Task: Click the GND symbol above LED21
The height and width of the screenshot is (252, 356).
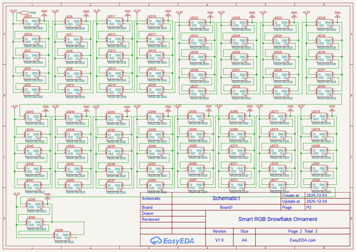Action: pyautogui.click(x=44, y=13)
